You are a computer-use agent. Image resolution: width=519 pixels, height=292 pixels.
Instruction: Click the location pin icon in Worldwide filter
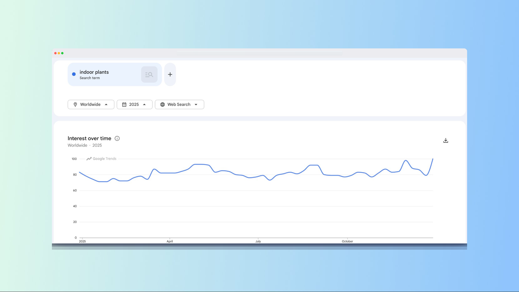[x=75, y=105]
